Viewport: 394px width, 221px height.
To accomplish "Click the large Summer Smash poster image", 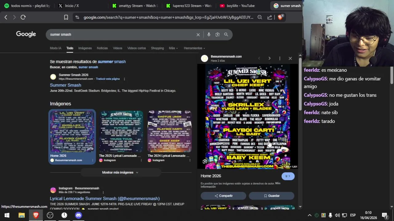I will (x=248, y=117).
